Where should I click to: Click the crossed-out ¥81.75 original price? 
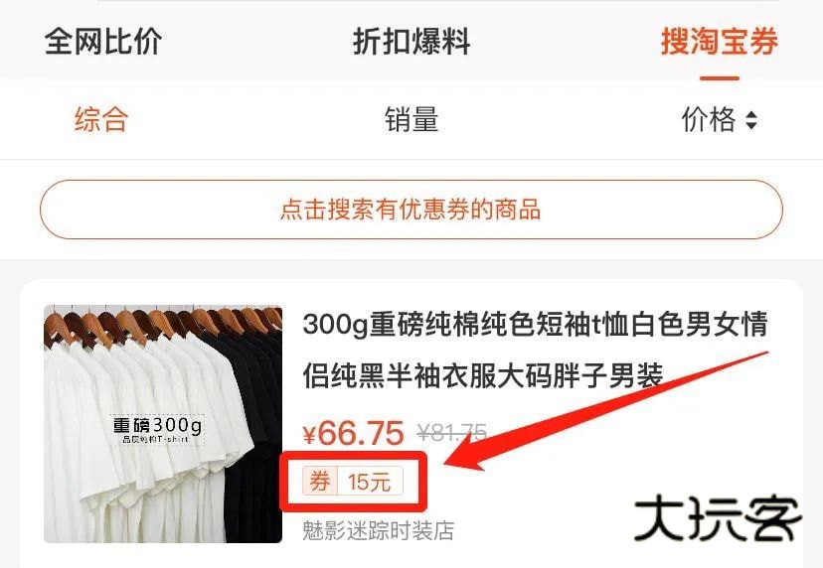(x=452, y=433)
